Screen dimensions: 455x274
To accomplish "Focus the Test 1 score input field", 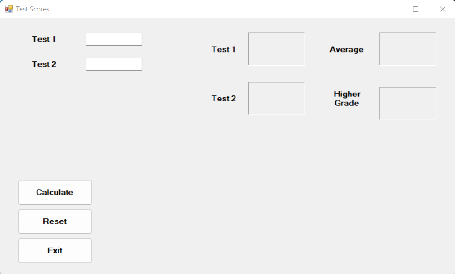I will 114,39.
